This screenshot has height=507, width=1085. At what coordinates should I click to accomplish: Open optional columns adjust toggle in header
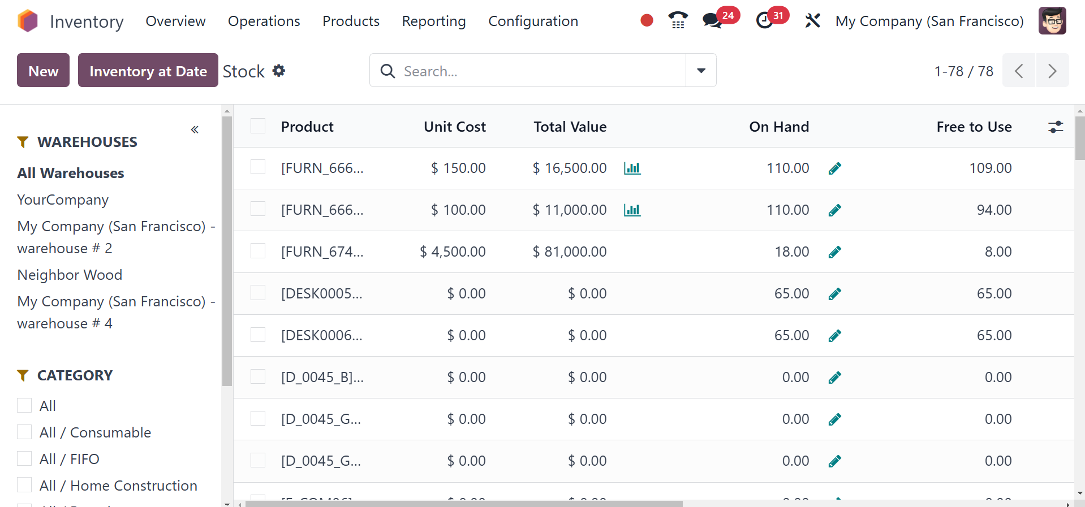coord(1056,127)
